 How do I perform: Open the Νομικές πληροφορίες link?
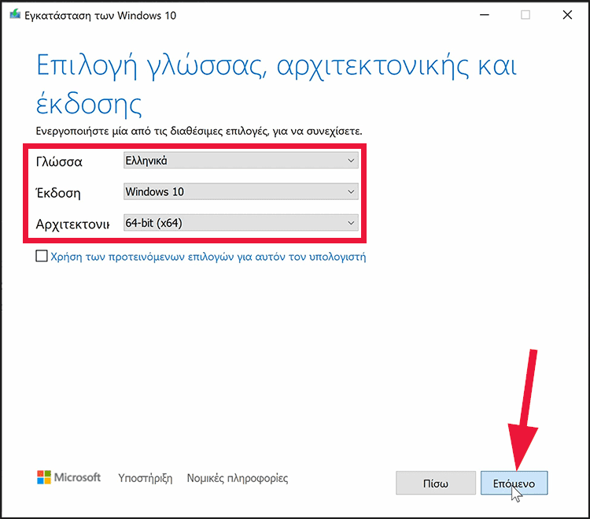click(238, 478)
